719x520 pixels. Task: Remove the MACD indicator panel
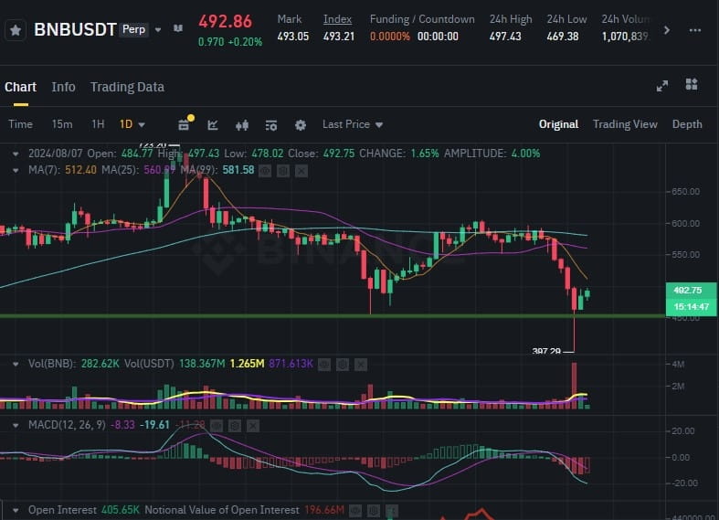tap(253, 426)
